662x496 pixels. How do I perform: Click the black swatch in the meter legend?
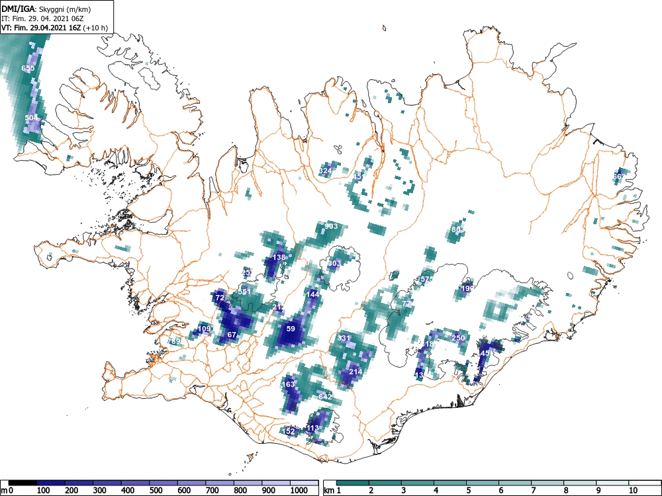(23, 483)
